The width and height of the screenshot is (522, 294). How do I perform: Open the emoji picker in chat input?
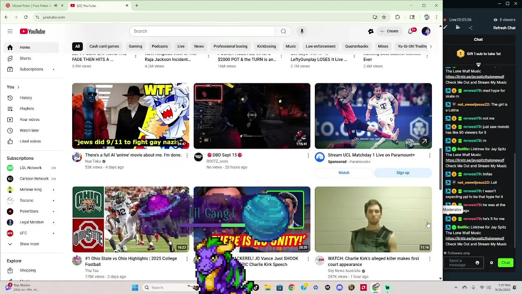point(478,263)
